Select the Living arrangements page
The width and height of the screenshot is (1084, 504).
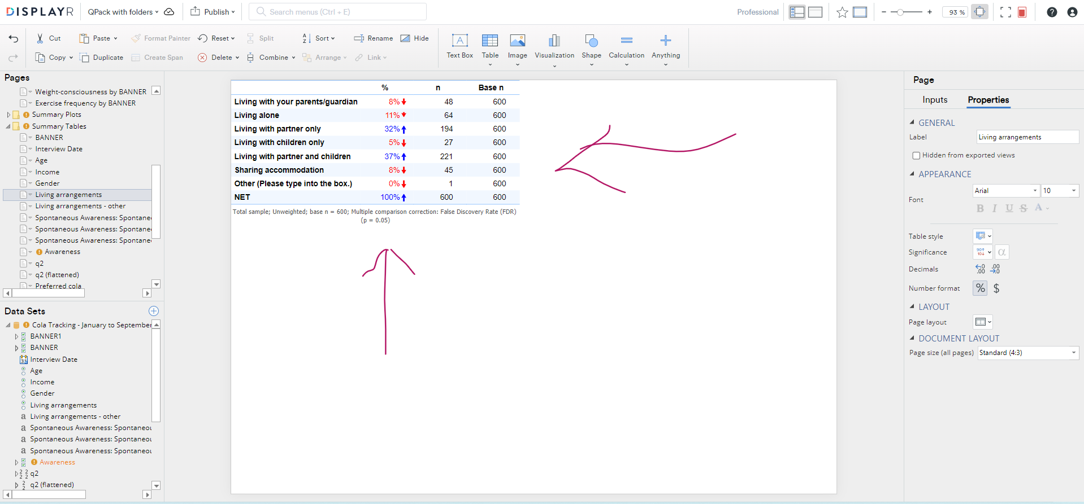click(x=78, y=195)
